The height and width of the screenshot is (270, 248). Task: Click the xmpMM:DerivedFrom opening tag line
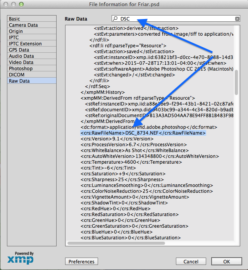click(x=138, y=98)
